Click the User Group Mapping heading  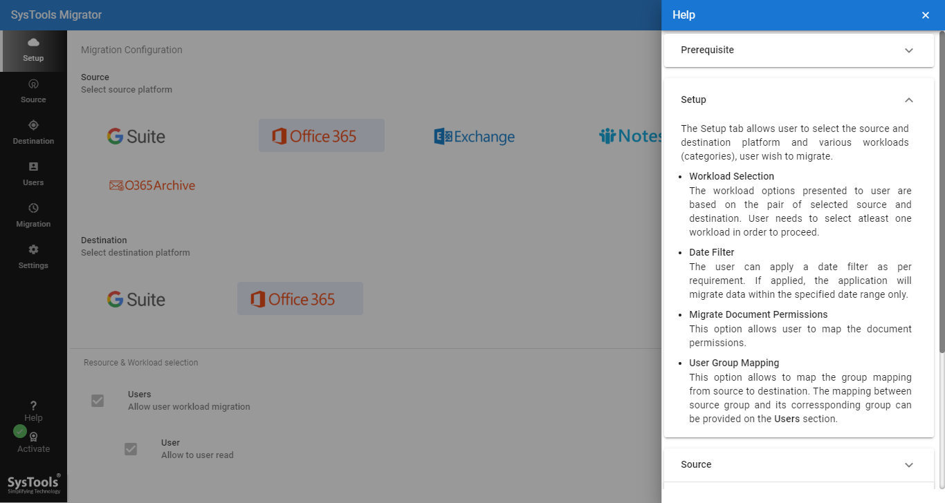734,363
